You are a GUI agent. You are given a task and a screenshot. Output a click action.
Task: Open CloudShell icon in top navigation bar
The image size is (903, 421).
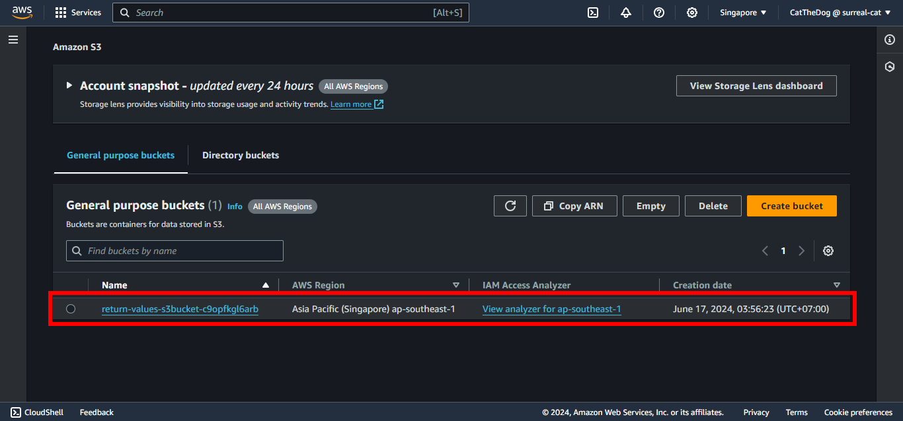[x=593, y=13]
